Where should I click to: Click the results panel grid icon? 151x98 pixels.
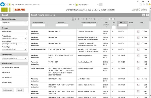click(x=144, y=15)
